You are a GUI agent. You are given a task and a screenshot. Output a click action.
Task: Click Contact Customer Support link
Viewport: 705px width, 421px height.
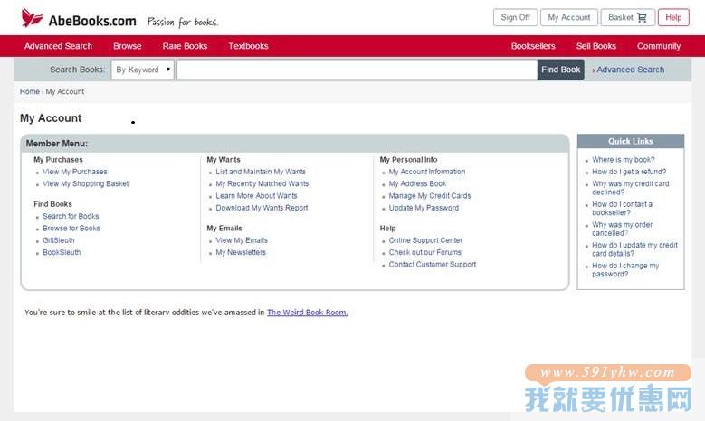(432, 265)
